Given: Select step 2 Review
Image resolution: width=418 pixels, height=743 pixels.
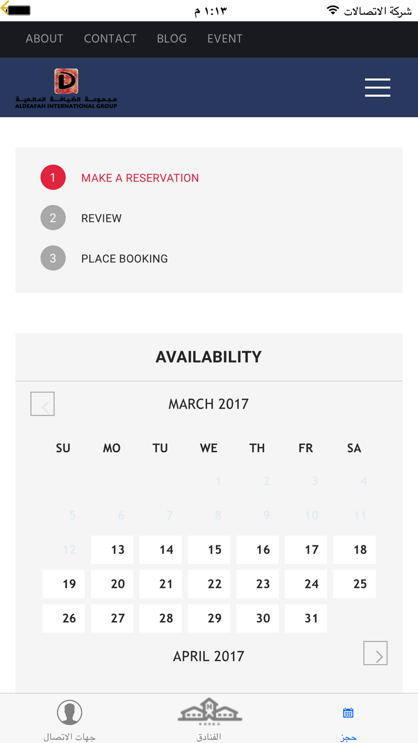Looking at the screenshot, I should pos(101,219).
